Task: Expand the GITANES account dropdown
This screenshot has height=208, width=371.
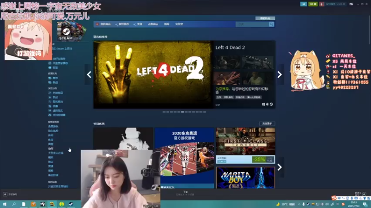Action: coord(335,4)
